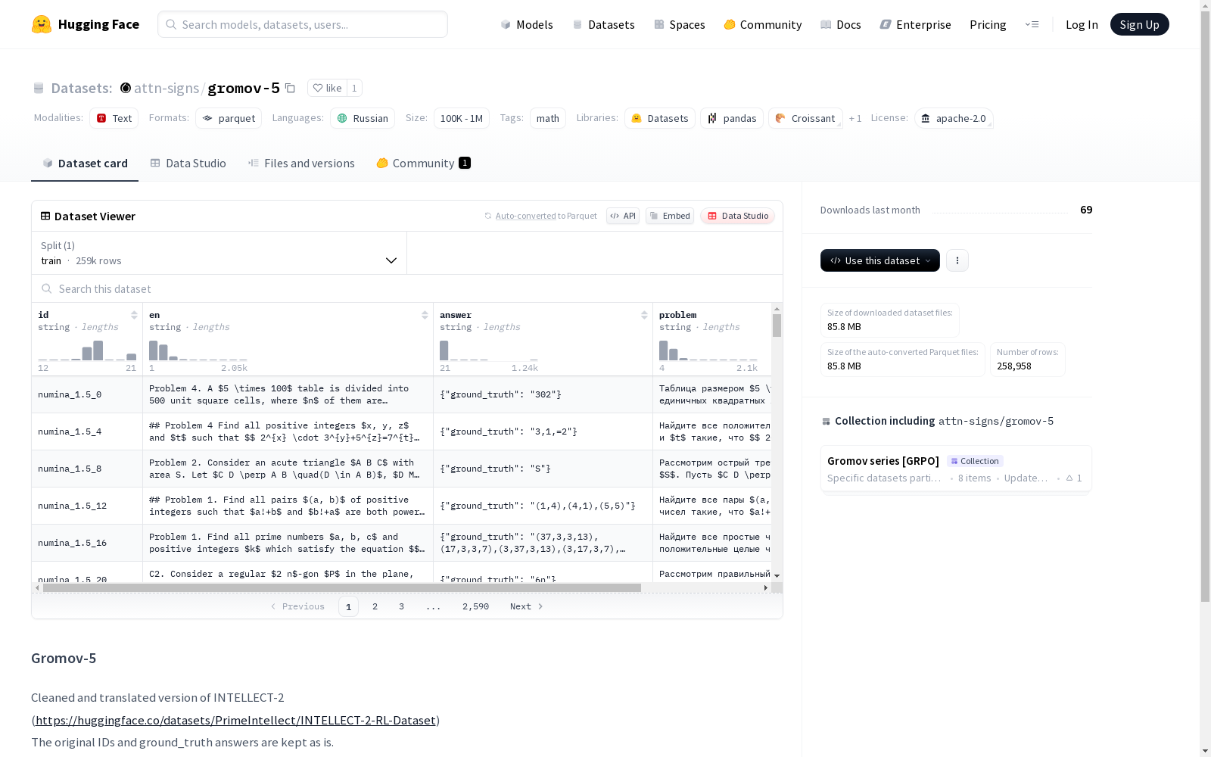Go to Next page of rows

click(x=526, y=606)
